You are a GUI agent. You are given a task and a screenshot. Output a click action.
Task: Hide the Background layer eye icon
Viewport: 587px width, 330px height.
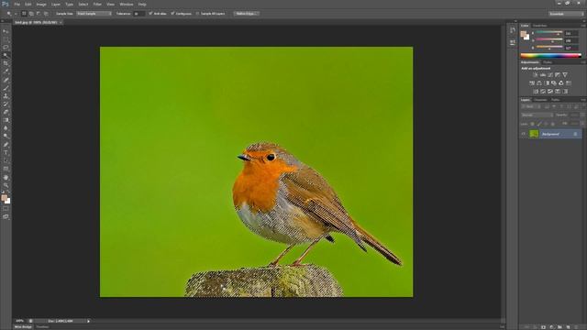point(524,134)
